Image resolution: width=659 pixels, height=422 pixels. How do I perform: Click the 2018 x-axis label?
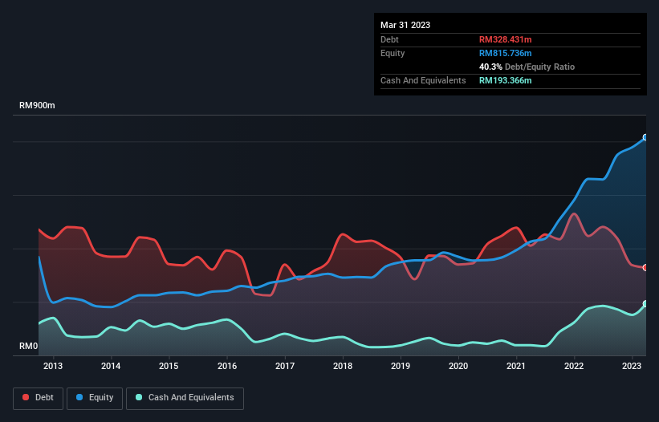pos(343,366)
